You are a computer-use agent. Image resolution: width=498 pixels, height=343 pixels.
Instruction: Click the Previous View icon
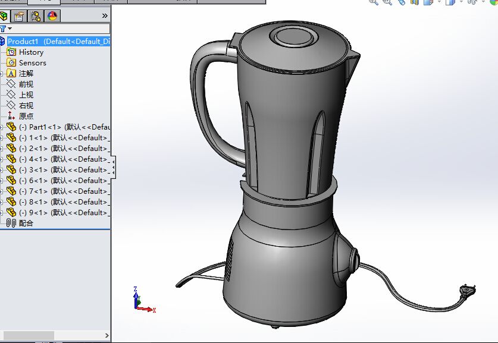(x=402, y=2)
